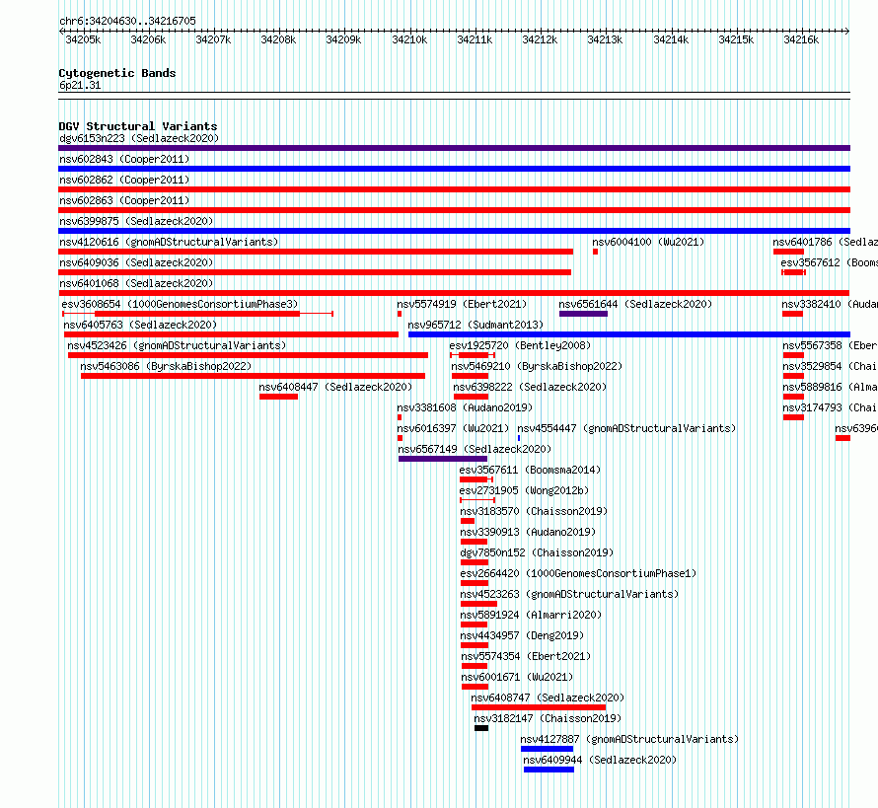Select nsv5891924 (Almarri2020) label

pos(531,615)
